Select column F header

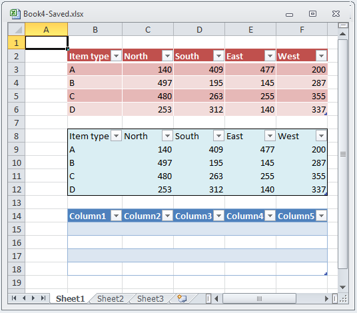coord(302,29)
